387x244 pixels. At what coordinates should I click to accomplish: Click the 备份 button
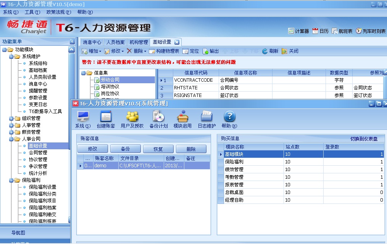126,149
